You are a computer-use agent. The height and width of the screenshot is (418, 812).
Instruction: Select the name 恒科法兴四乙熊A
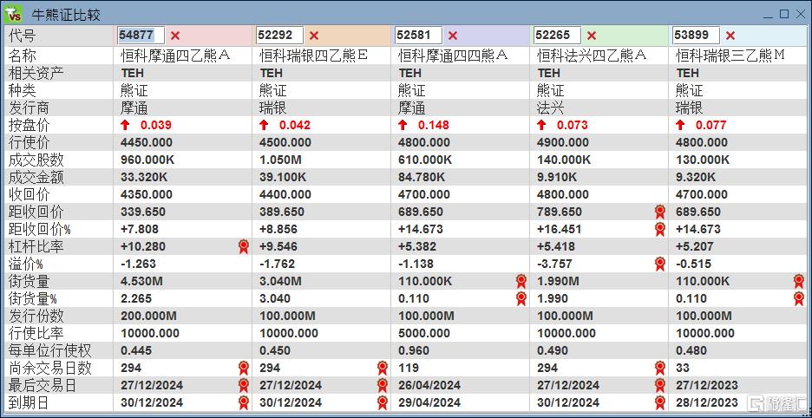(x=592, y=56)
